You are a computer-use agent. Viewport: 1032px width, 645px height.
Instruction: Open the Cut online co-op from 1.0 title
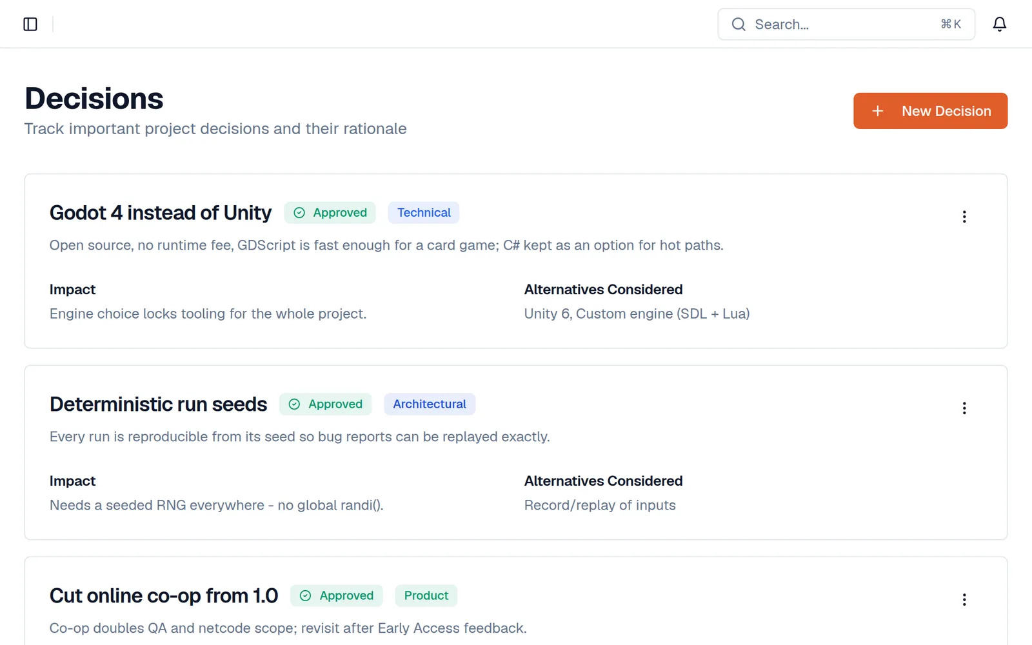(x=164, y=596)
